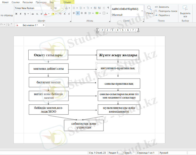
Task: Open the Рассылки tab
Action: coord(28,2)
